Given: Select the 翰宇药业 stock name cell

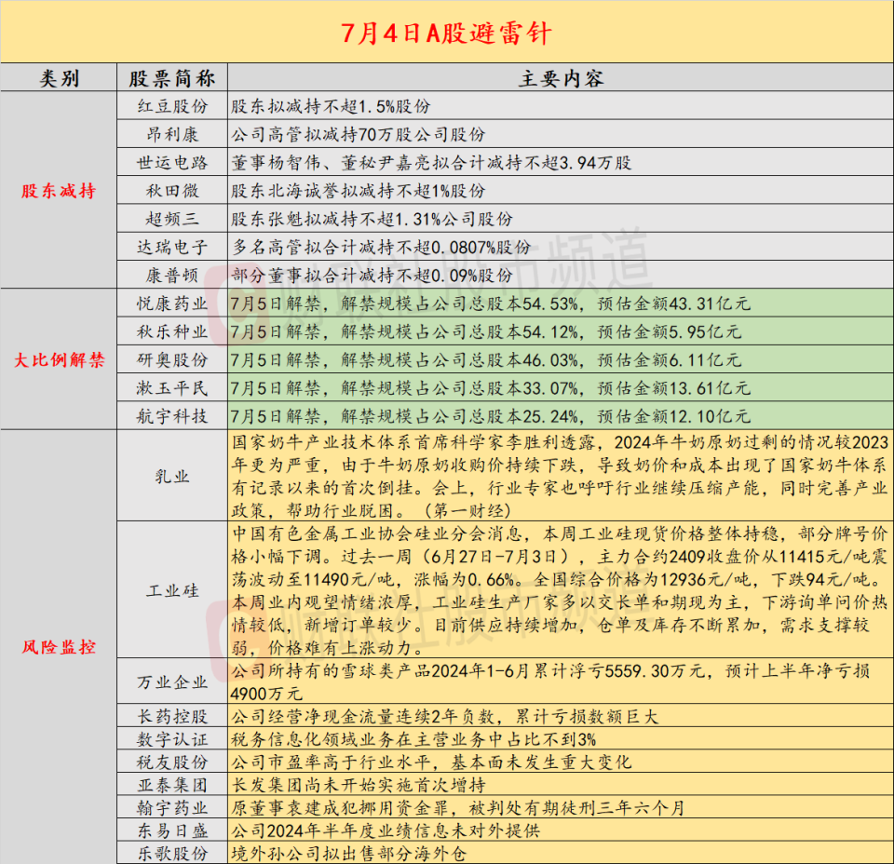Looking at the screenshot, I should point(172,807).
